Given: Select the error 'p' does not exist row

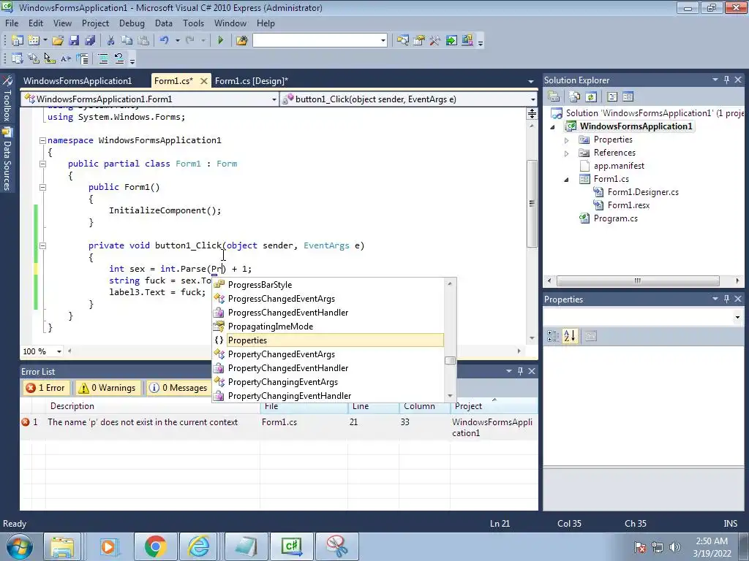Looking at the screenshot, I should pyautogui.click(x=279, y=427).
